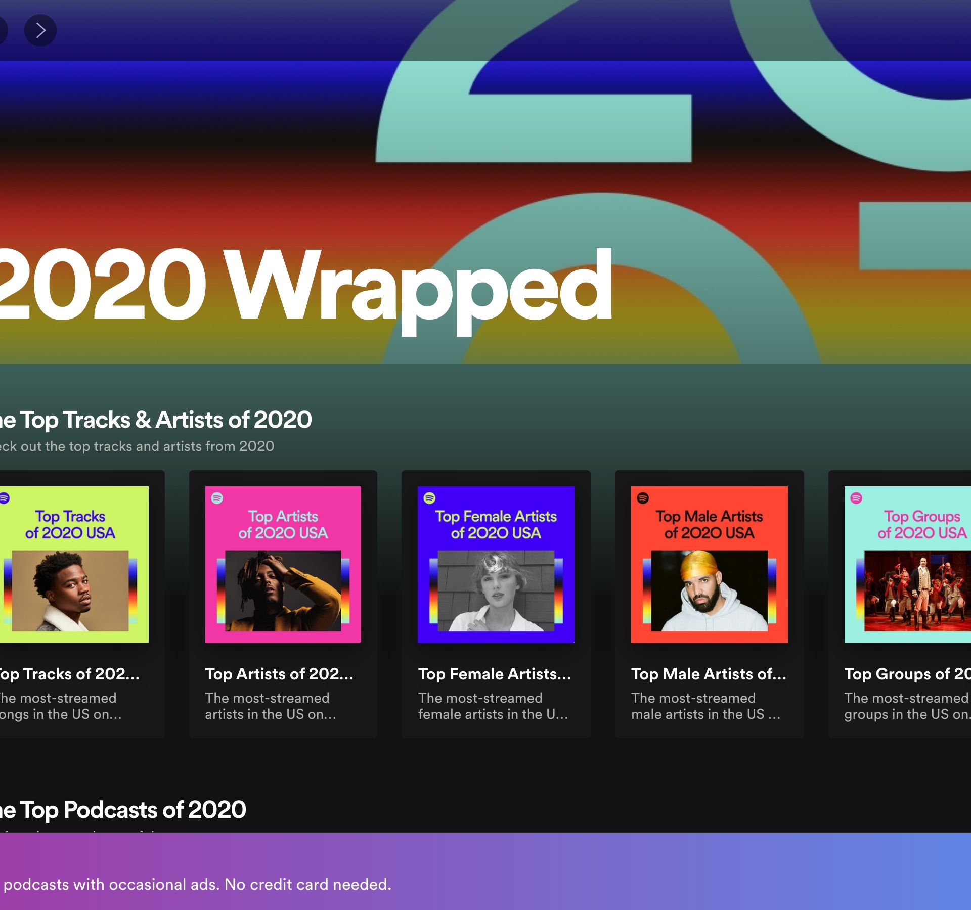The image size is (971, 910).
Task: Click Spotify logo on Top Tracks cover
Action: pos(5,498)
